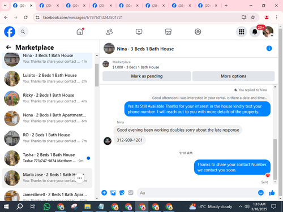This screenshot has width=283, height=212.
Task: Click Mark as pending button
Action: 147,76
